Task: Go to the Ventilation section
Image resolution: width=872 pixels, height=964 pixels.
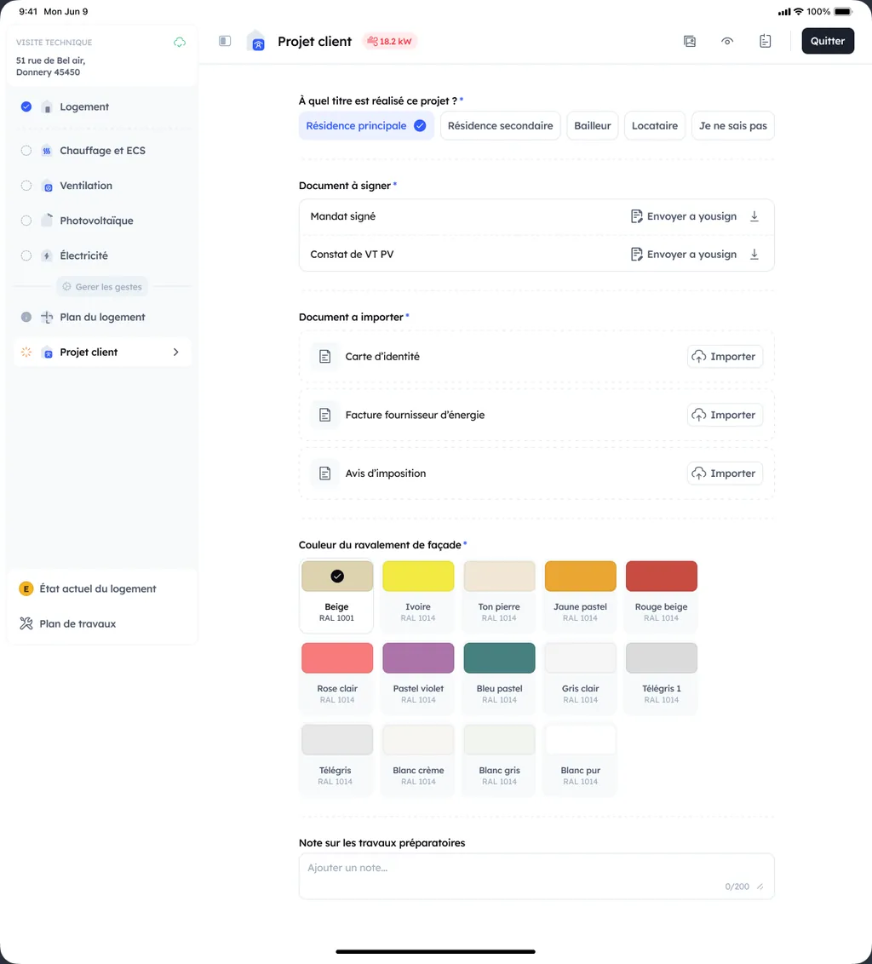Action: [102, 186]
